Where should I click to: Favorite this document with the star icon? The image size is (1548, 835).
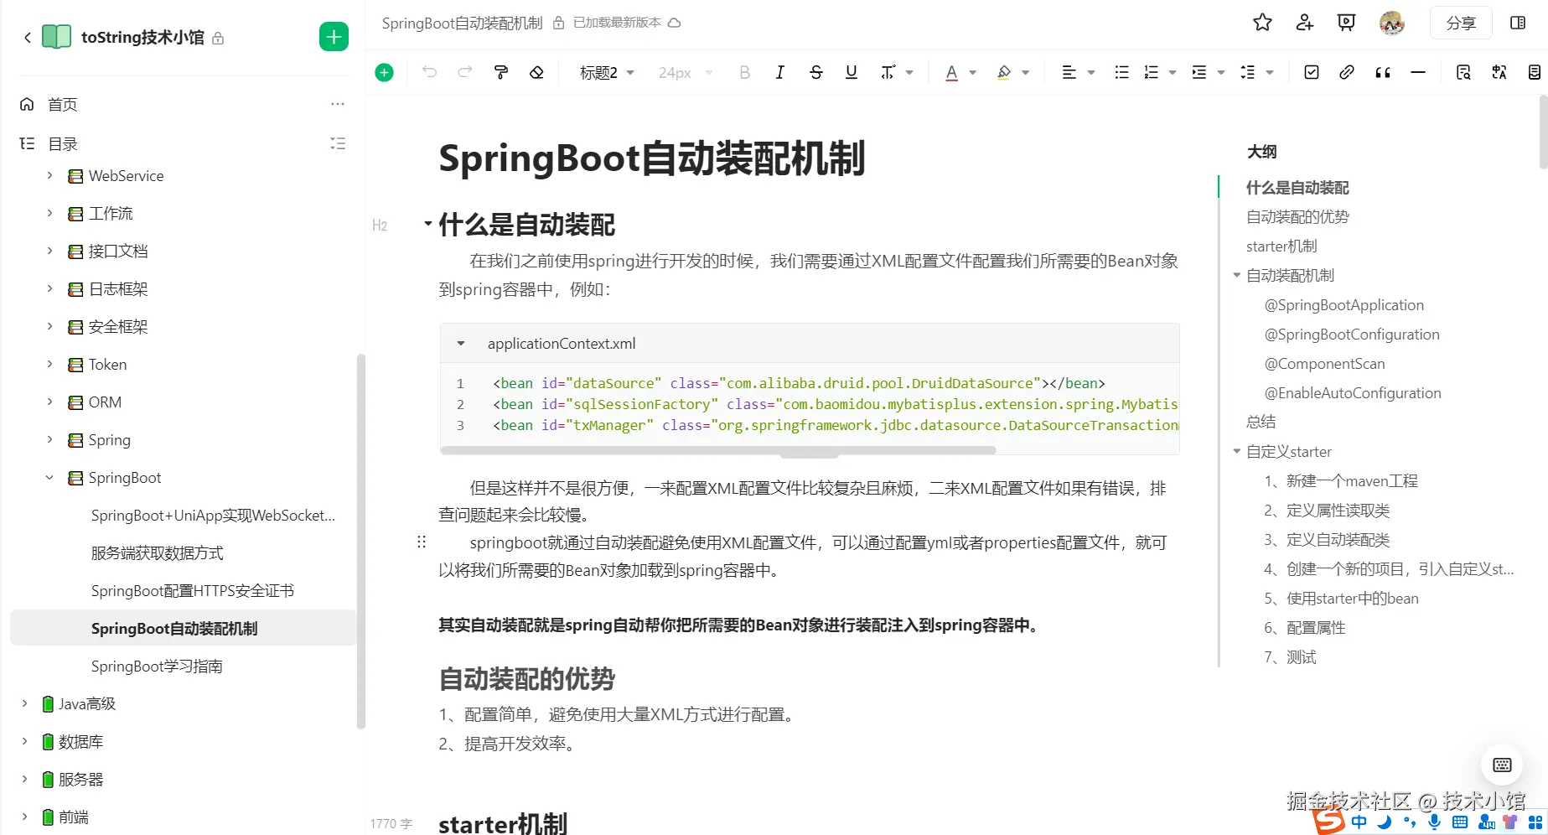click(1262, 23)
